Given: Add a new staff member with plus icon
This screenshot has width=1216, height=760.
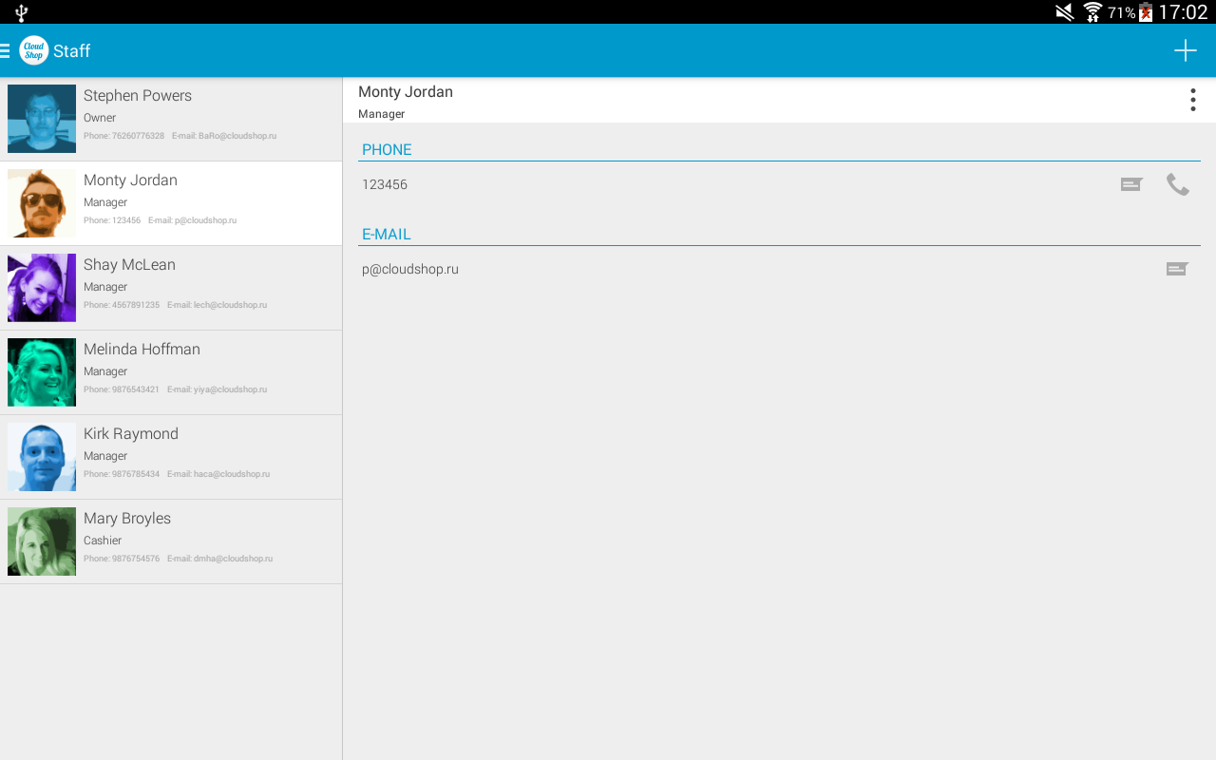Looking at the screenshot, I should (x=1185, y=50).
